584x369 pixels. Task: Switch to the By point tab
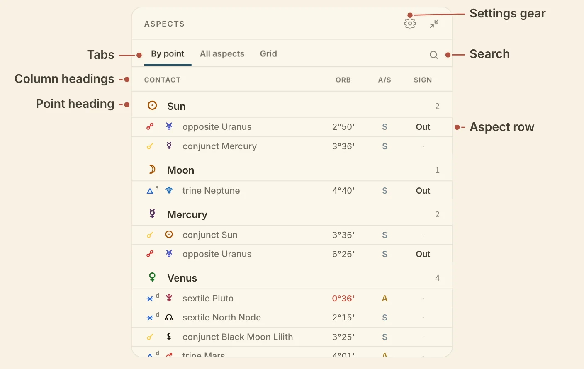click(168, 54)
